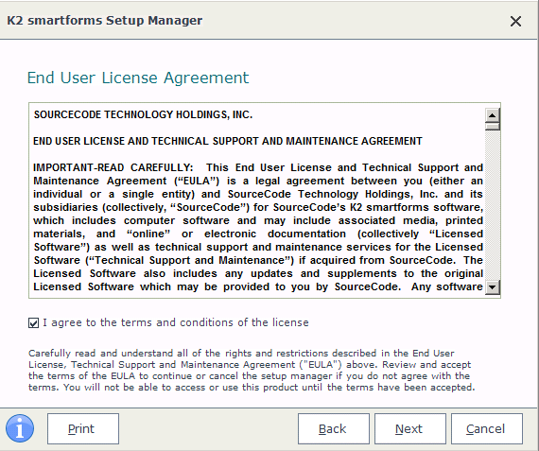Click the 'Carefully read and understand' instruction paragraph
Viewport: 539px width, 451px height.
[x=252, y=371]
